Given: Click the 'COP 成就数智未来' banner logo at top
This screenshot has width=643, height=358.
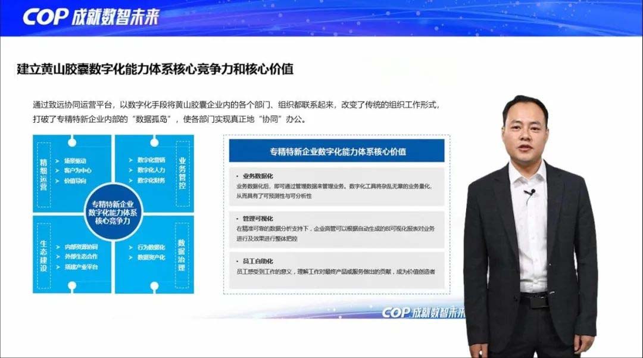Looking at the screenshot, I should point(91,17).
